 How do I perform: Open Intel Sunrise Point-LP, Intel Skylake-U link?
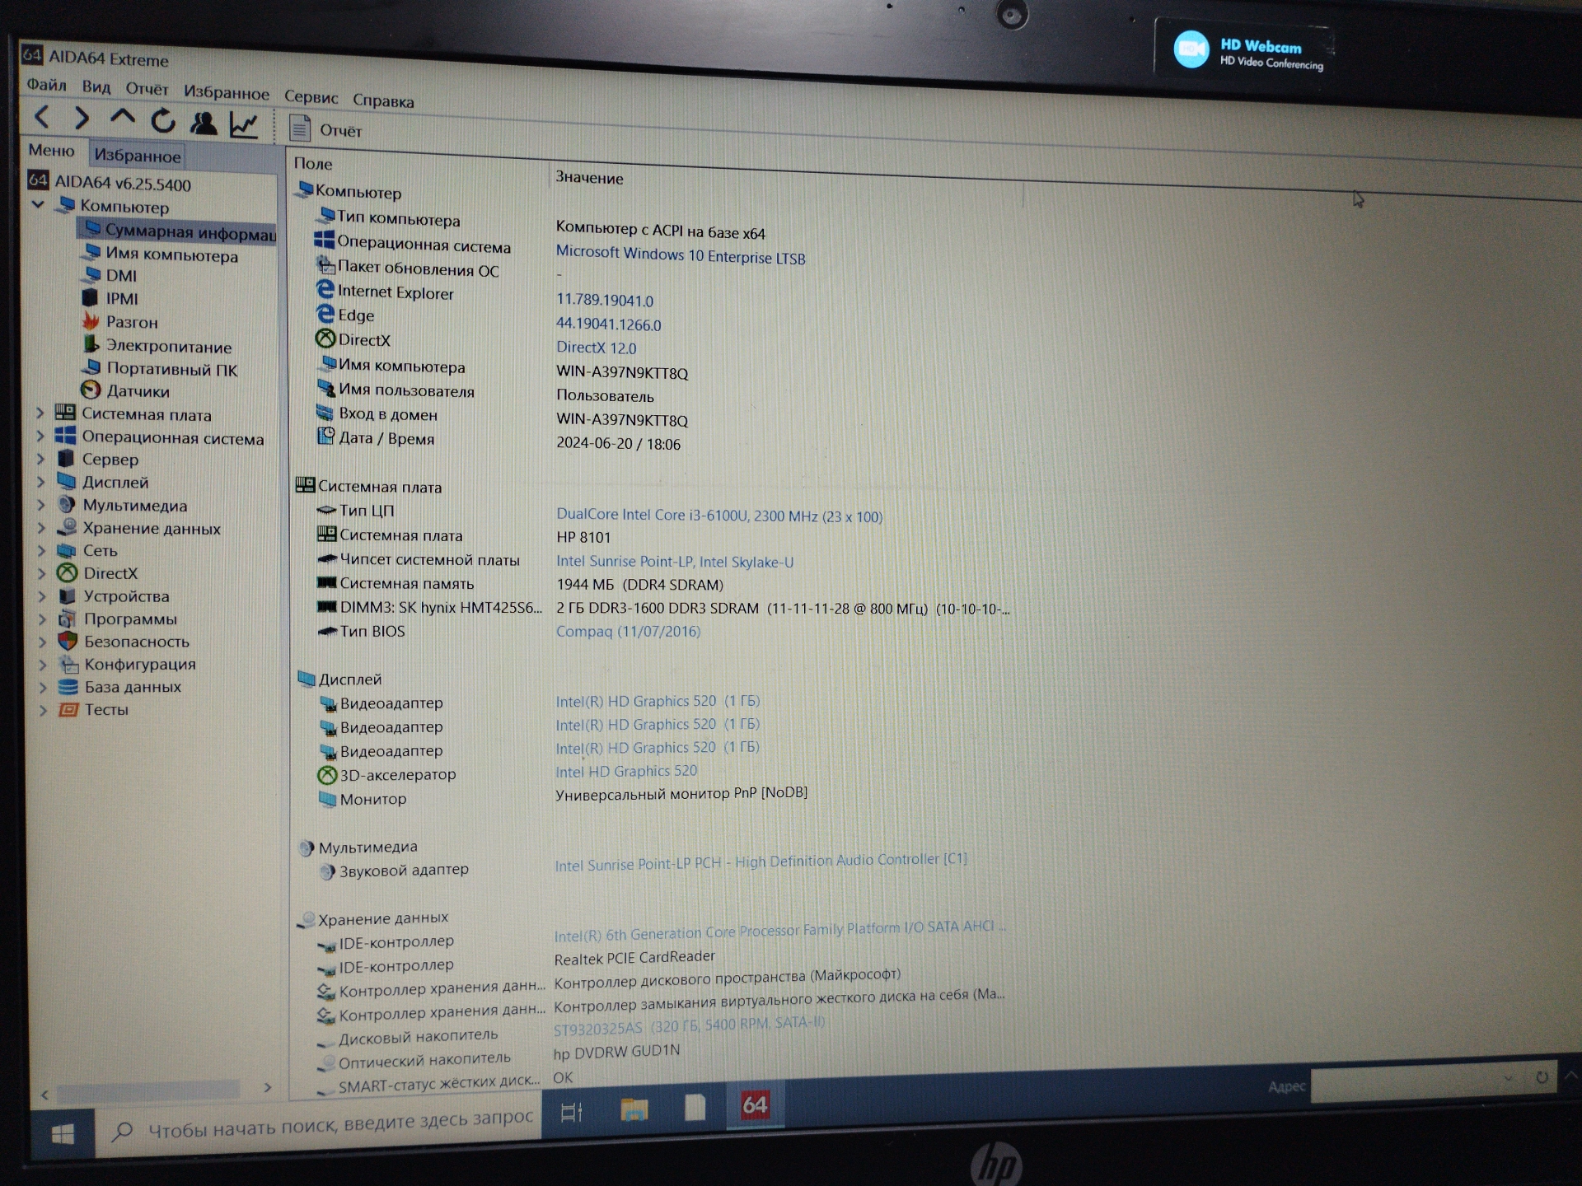(675, 562)
